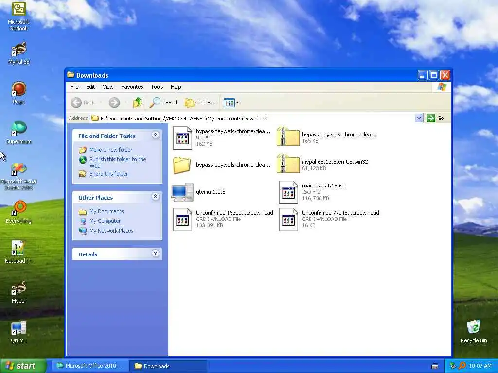Launch the Mypal desktop shortcut
This screenshot has width=498, height=373.
(x=18, y=292)
